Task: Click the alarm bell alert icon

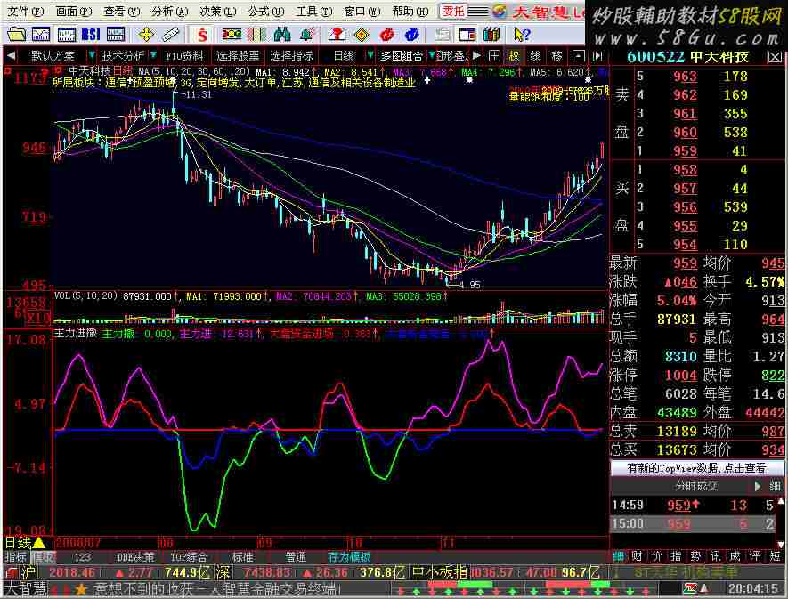Action: 307,34
